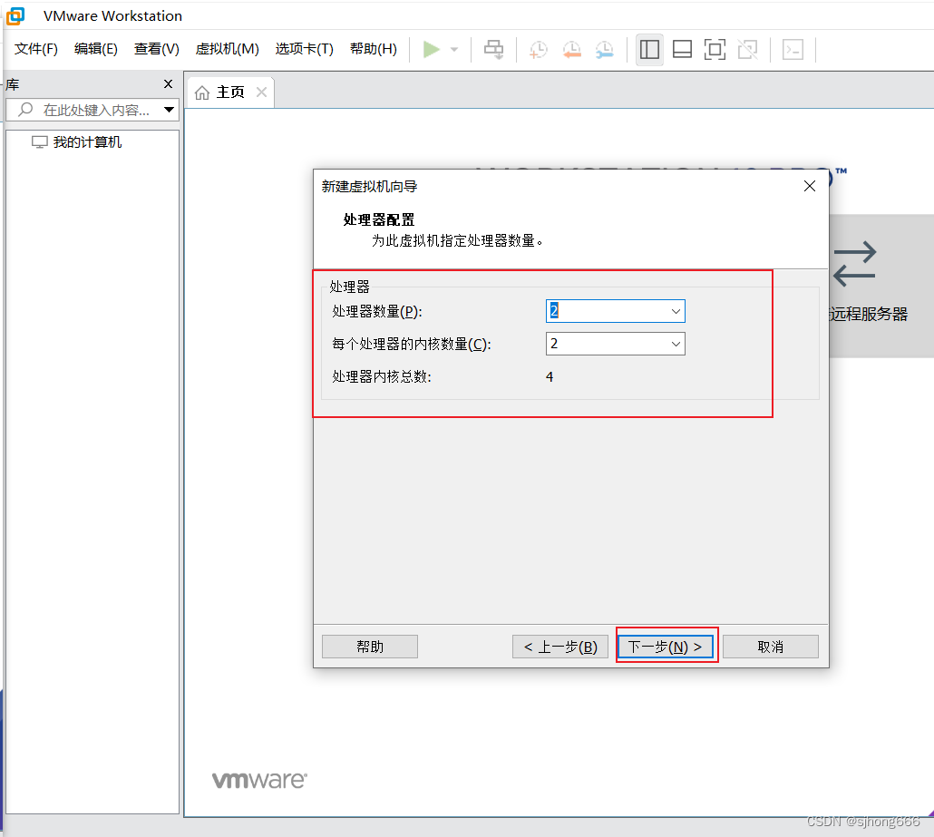The width and height of the screenshot is (934, 837).
Task: Open the 编辑(E) menu
Action: click(96, 49)
